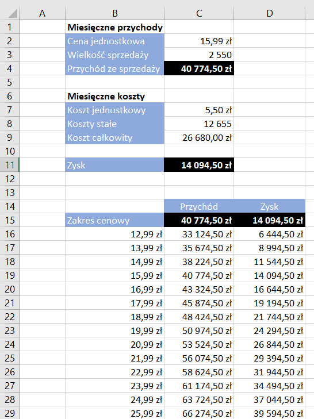The width and height of the screenshot is (314, 419).
Task: Click the Przychód table header cell
Action: point(199,206)
